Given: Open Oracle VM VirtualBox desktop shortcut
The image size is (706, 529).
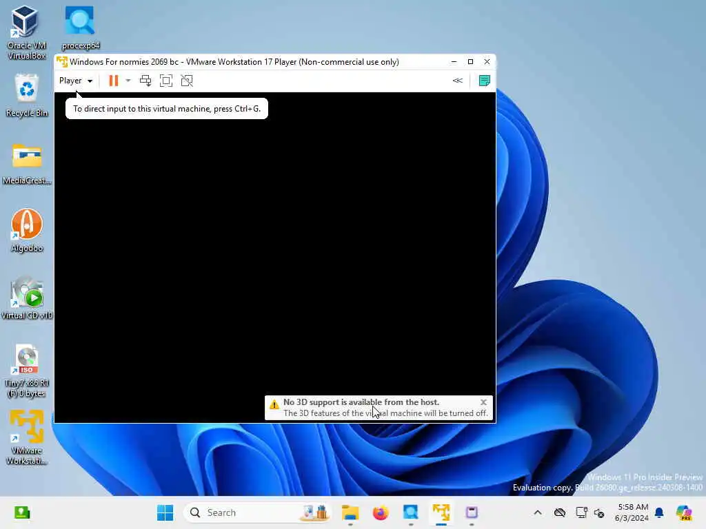Looking at the screenshot, I should click(x=27, y=32).
